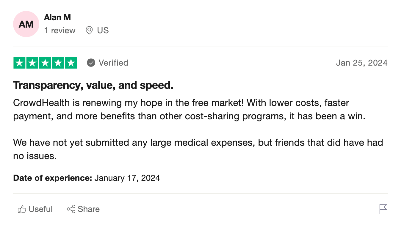Open the "Transparency, value, and speed." review title
This screenshot has height=225, width=401.
point(93,85)
